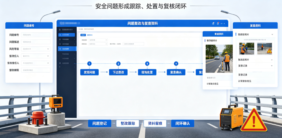Image resolution: width=282 pixels, height=138 pixels.
Task: Click the 问题编号 panel header bar
Action: (x=29, y=25)
